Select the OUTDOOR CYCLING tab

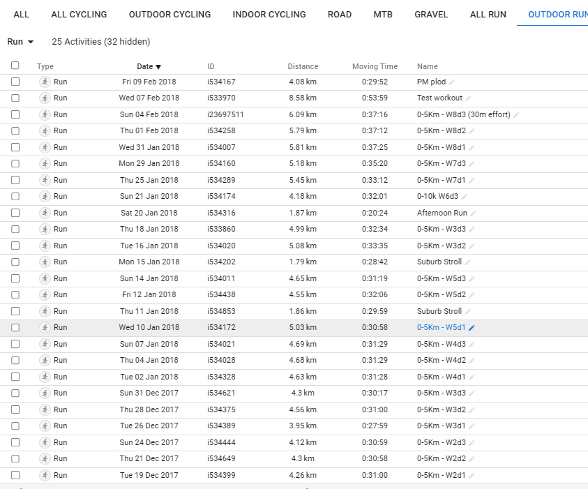click(169, 14)
